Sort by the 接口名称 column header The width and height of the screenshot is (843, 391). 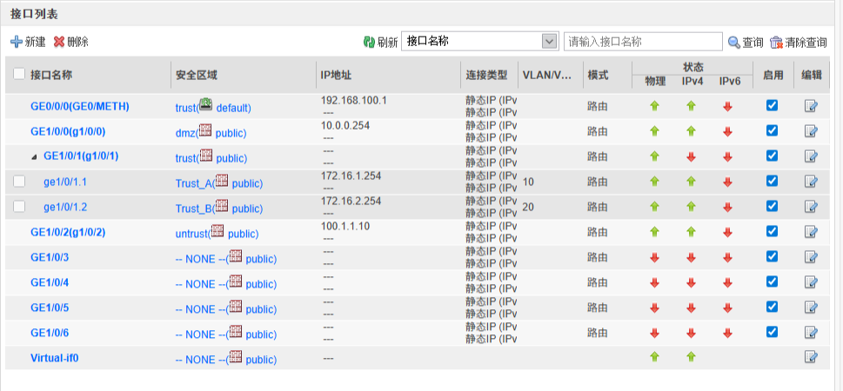coord(51,76)
